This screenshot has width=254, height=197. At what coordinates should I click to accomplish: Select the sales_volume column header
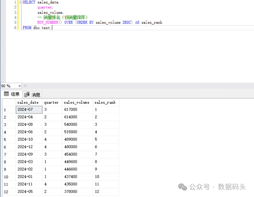point(77,102)
